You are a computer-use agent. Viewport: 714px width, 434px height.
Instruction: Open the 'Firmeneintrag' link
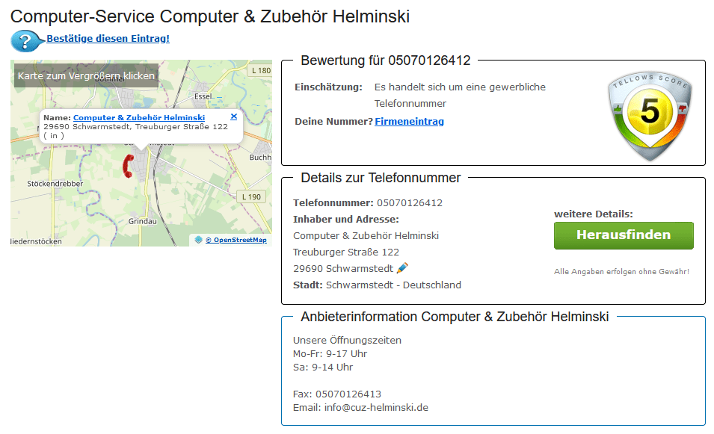point(409,122)
